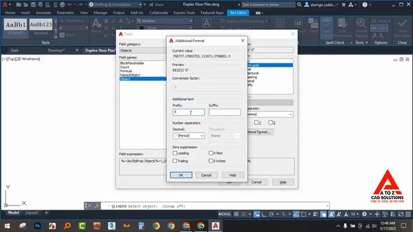Open the Home ribbon tab
This screenshot has width=413, height=232.
click(x=10, y=13)
